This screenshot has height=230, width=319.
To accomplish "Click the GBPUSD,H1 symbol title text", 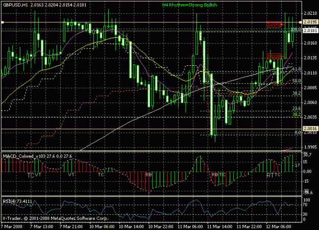I will (15, 5).
